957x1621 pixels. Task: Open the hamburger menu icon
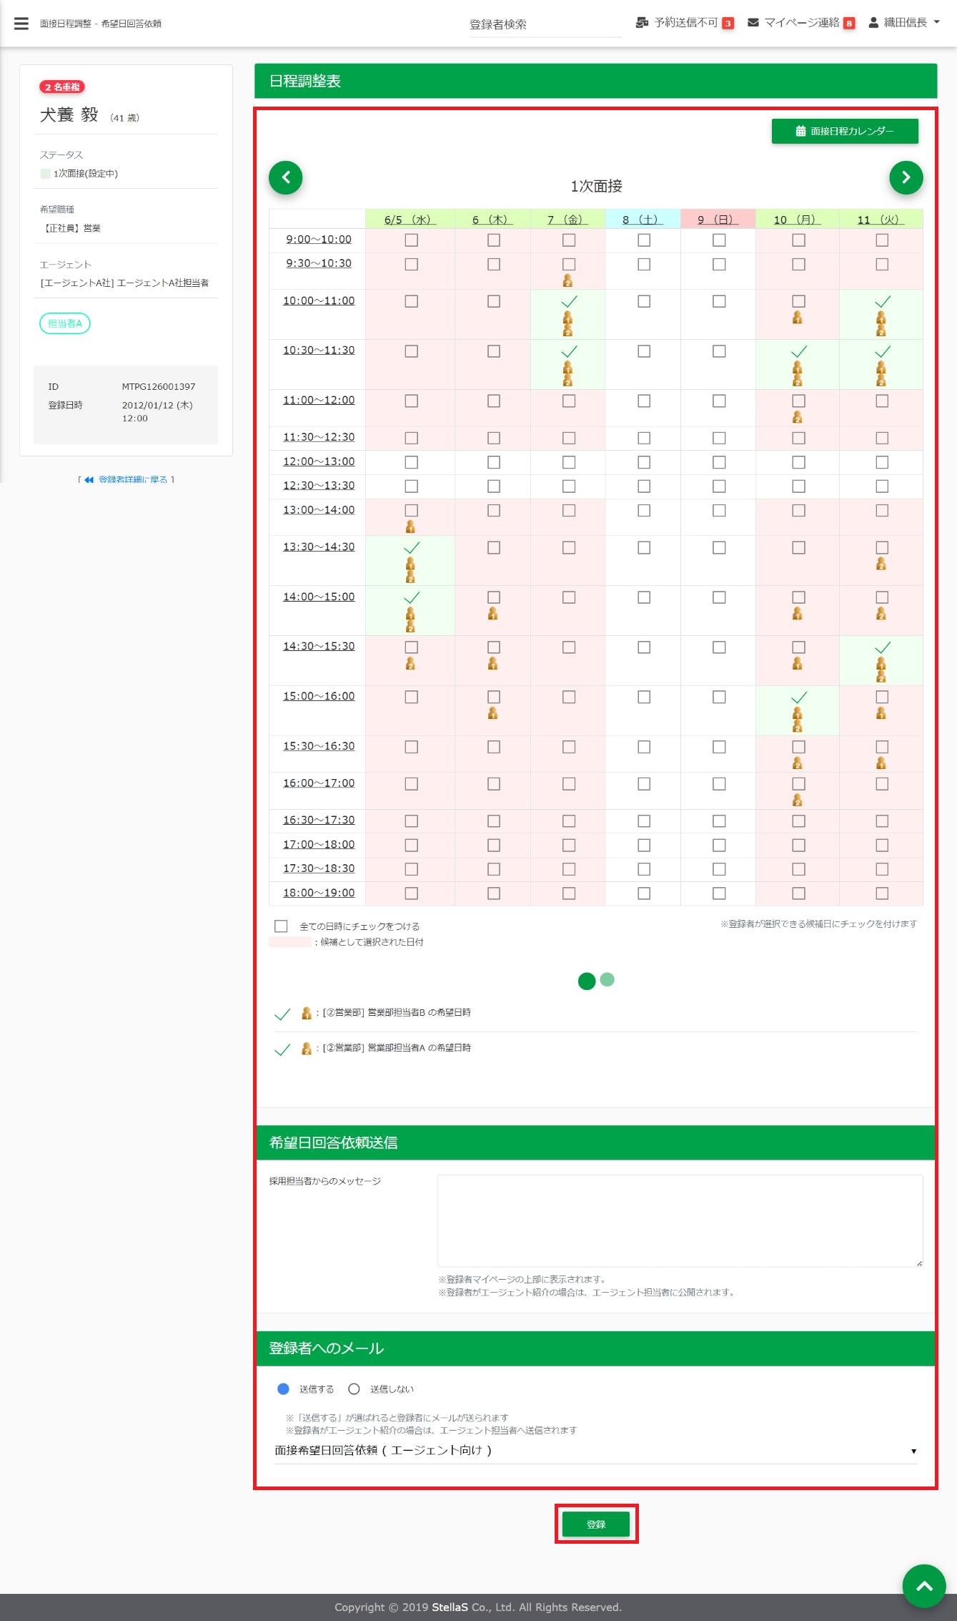[21, 24]
